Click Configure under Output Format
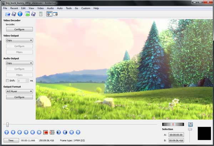The width and height of the screenshot is (214, 146). pyautogui.click(x=19, y=97)
